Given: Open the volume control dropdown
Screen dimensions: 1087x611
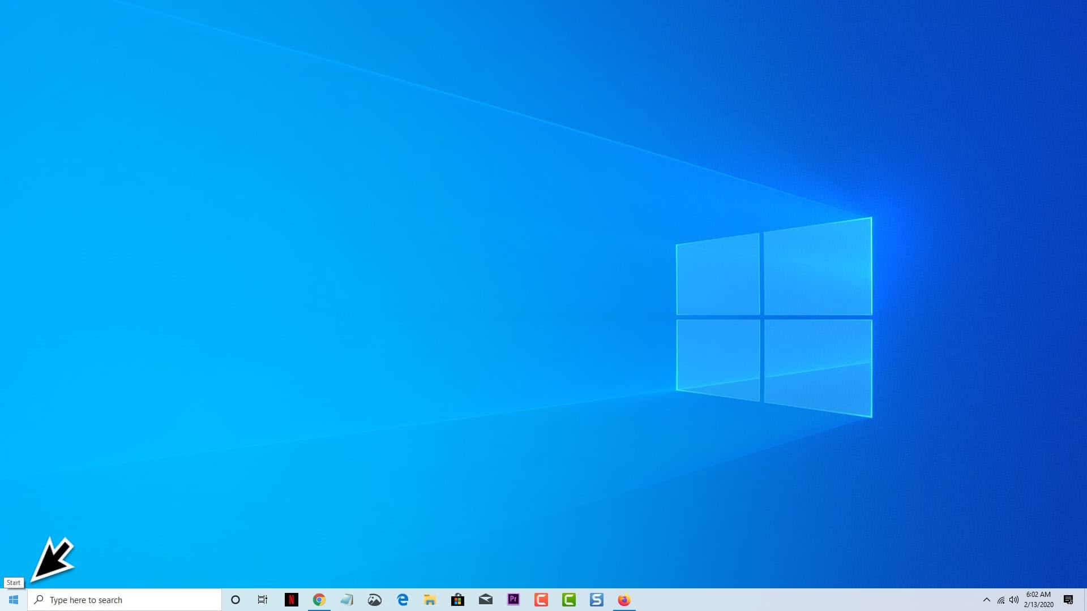Looking at the screenshot, I should tap(1014, 600).
